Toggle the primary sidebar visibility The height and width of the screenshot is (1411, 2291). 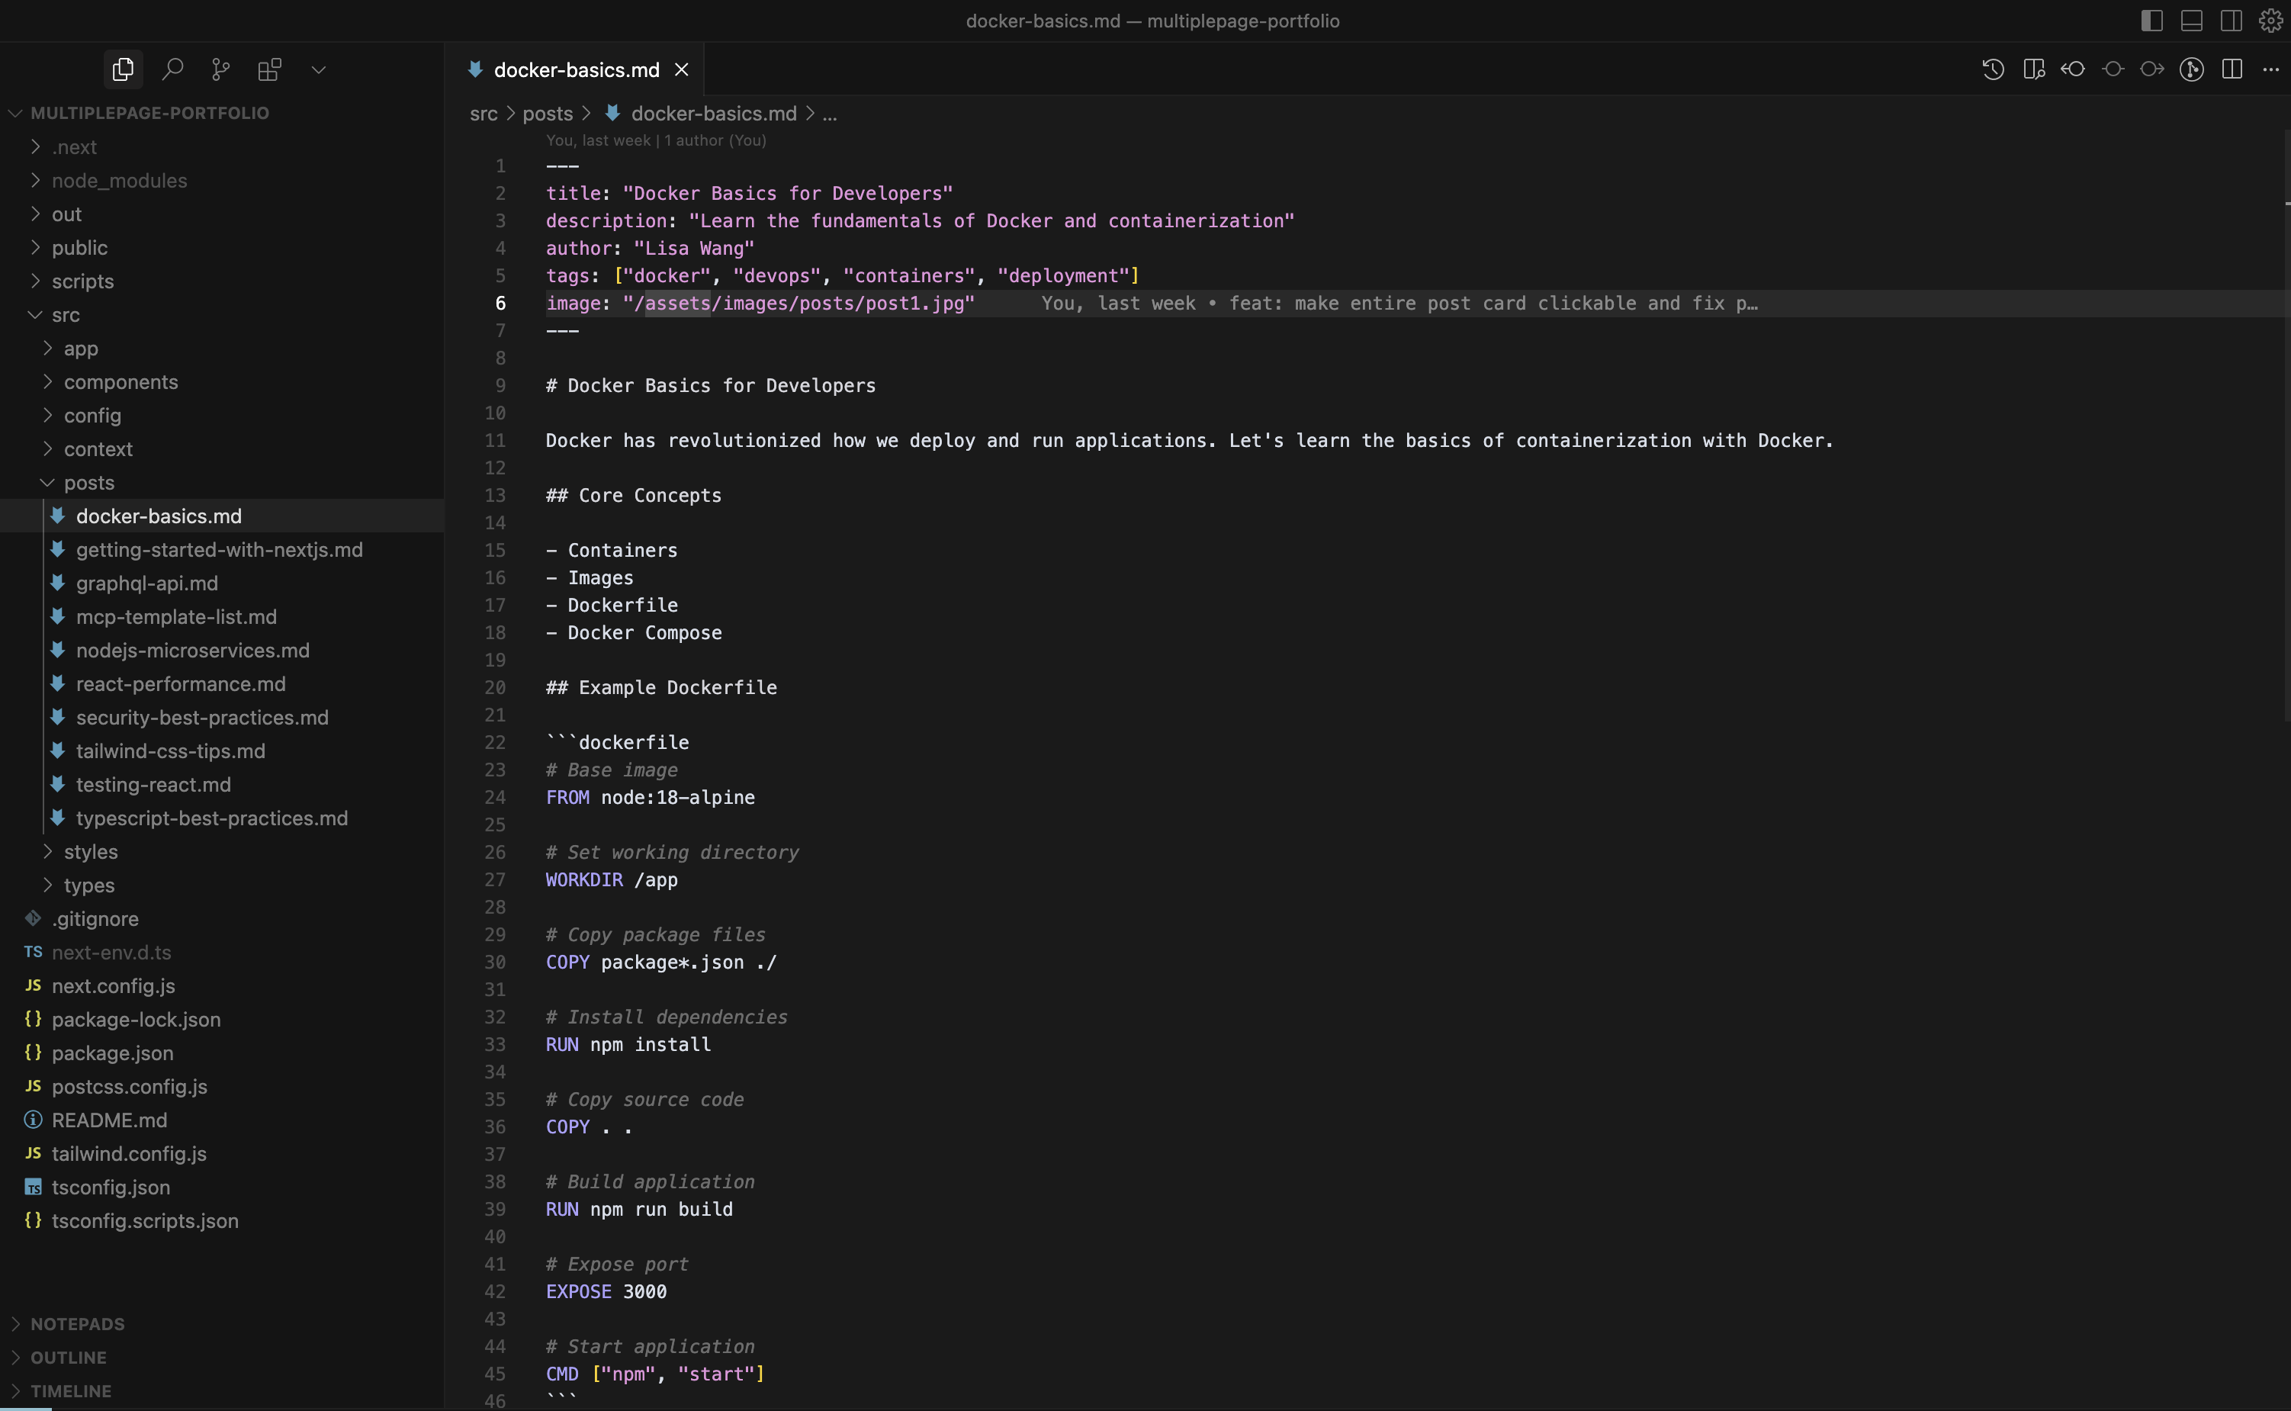point(2152,21)
